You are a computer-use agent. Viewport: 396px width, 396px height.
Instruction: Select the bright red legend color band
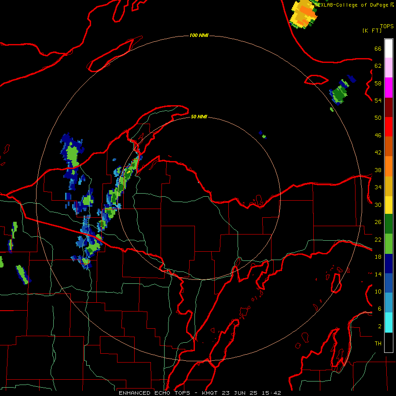389,127
